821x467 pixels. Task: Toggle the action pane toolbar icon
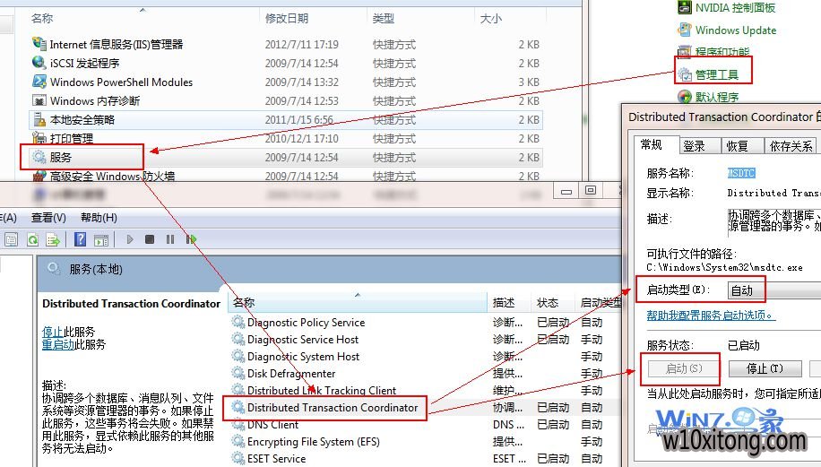[101, 240]
